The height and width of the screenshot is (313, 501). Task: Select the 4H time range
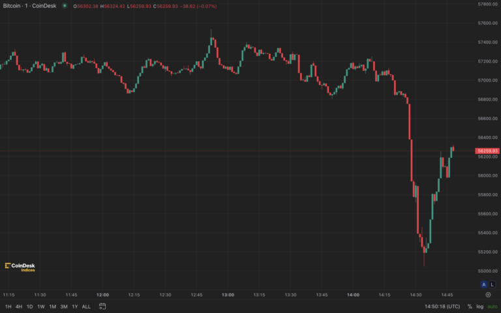point(19,306)
